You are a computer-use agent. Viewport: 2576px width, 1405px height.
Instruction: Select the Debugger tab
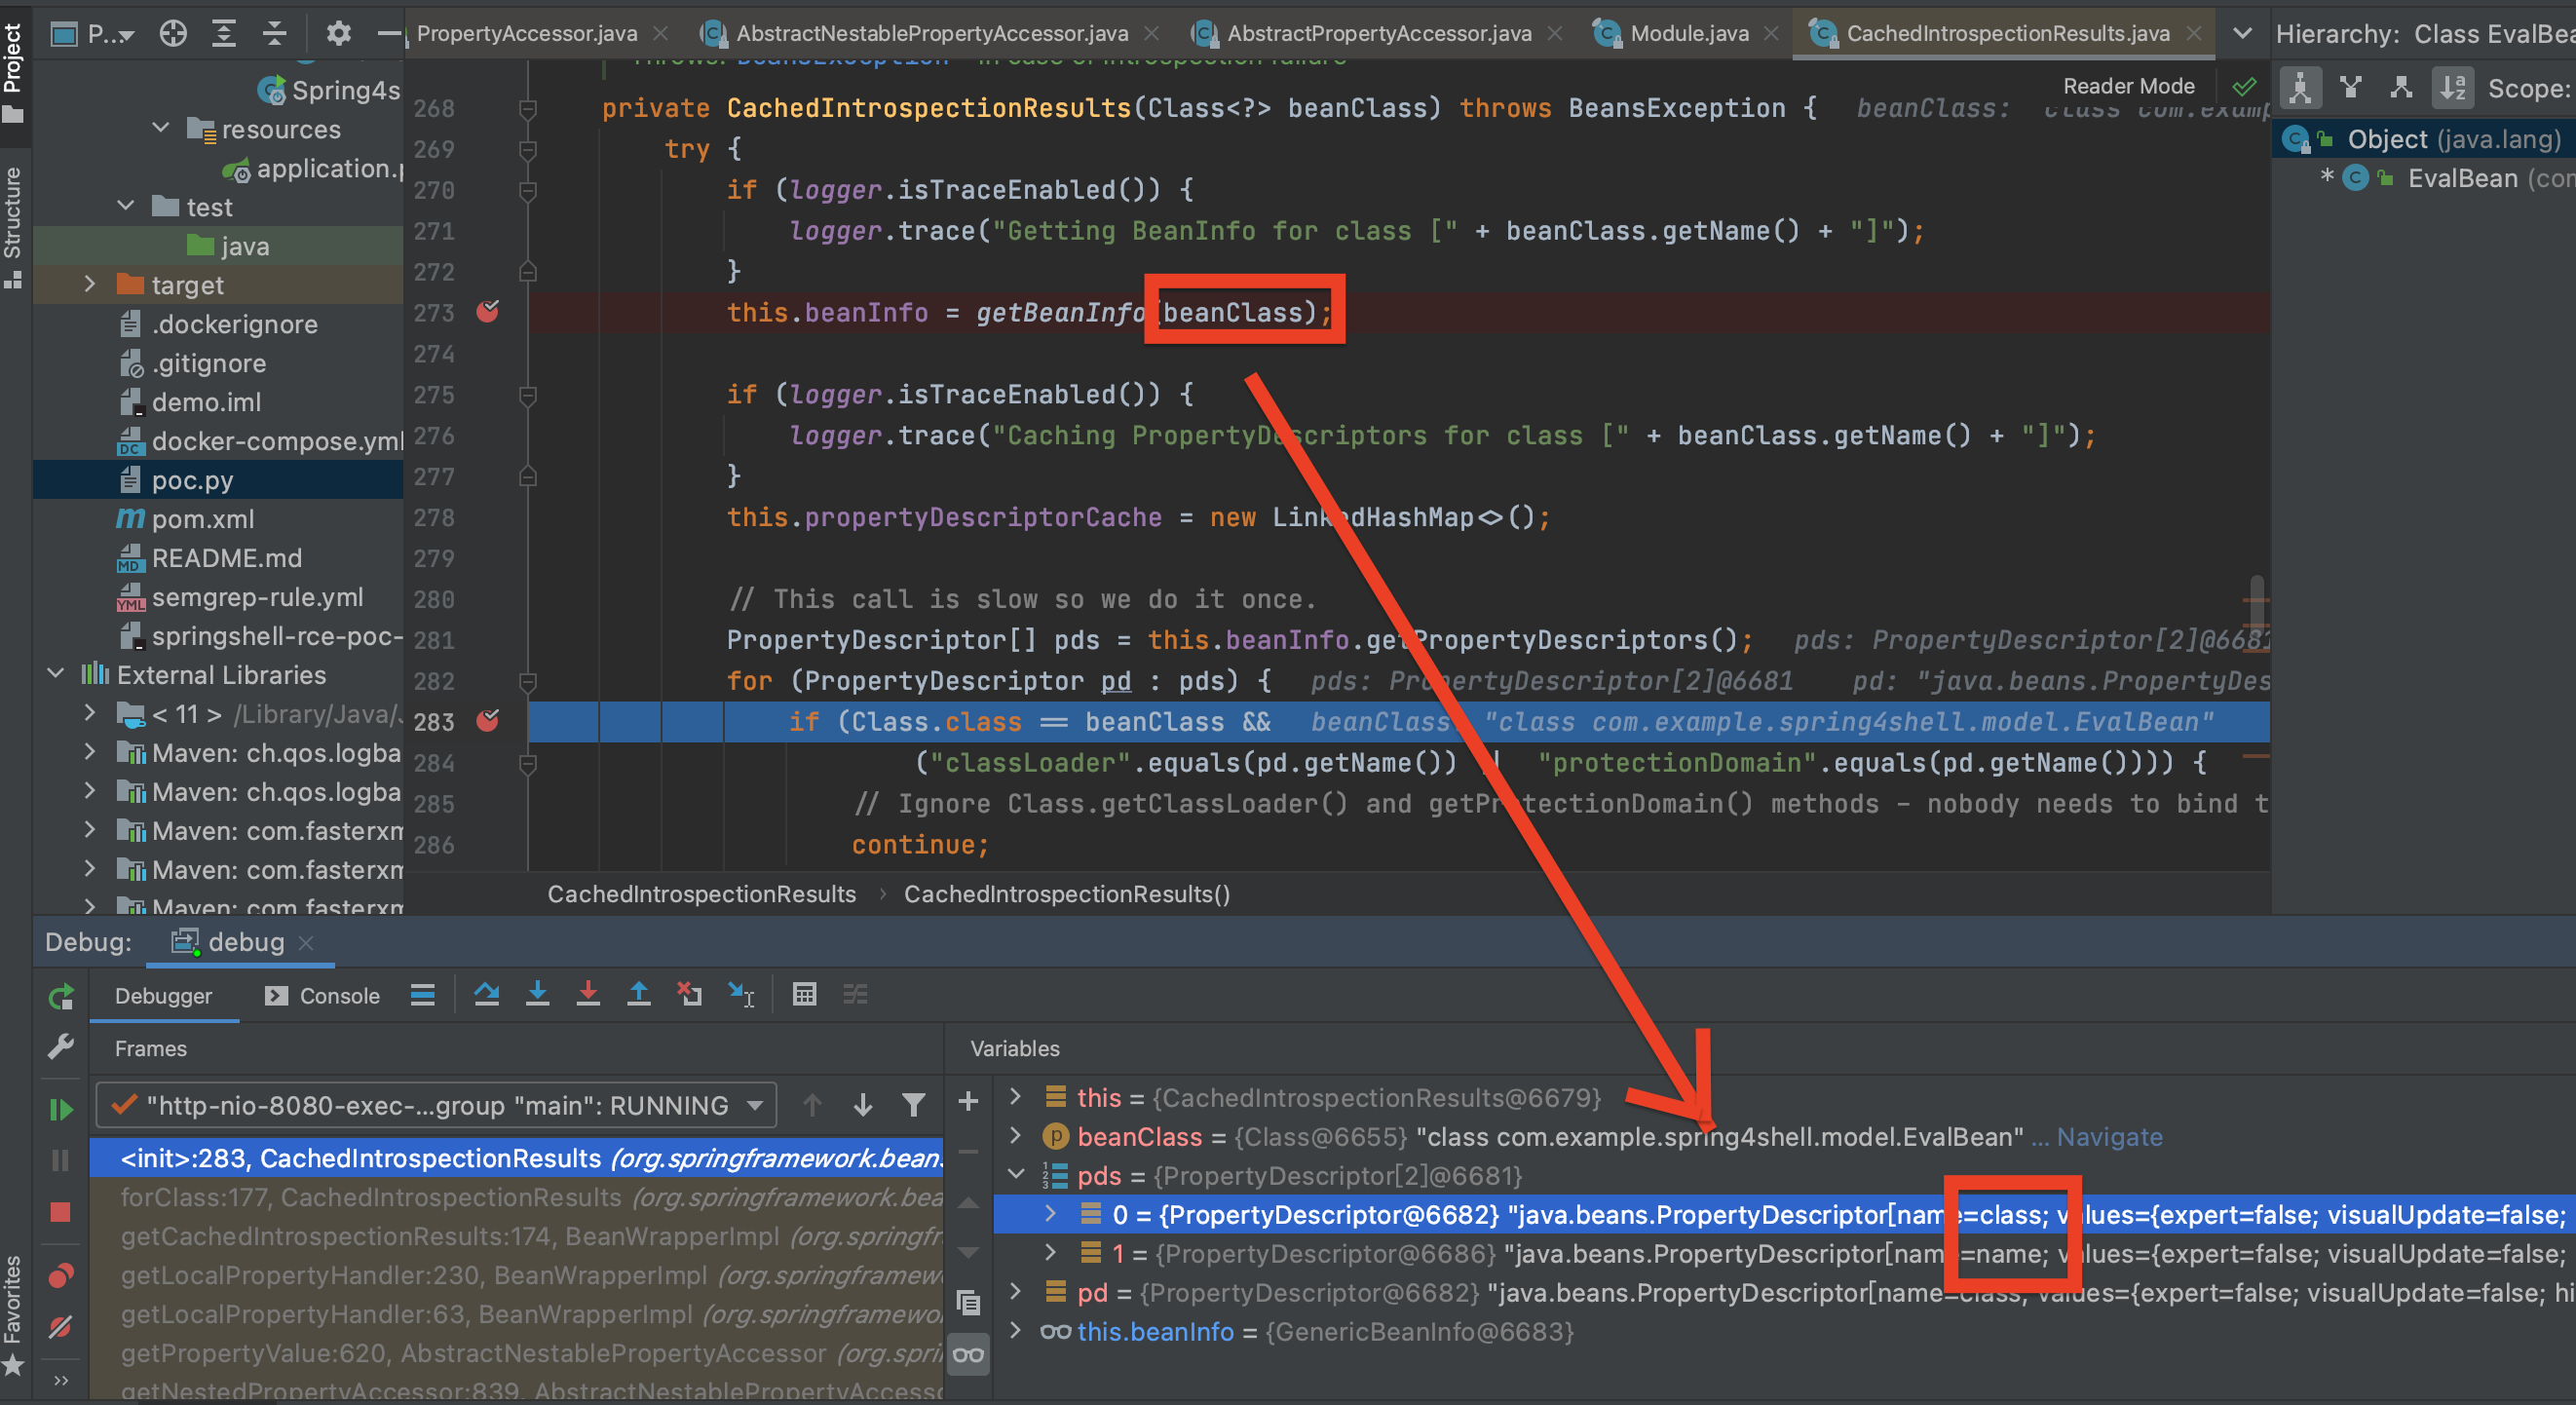coord(163,996)
